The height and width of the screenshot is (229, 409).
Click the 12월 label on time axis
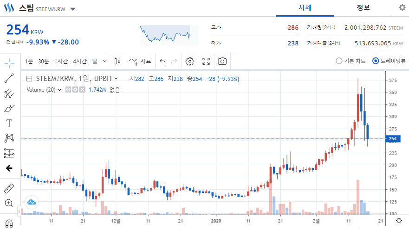(116, 221)
